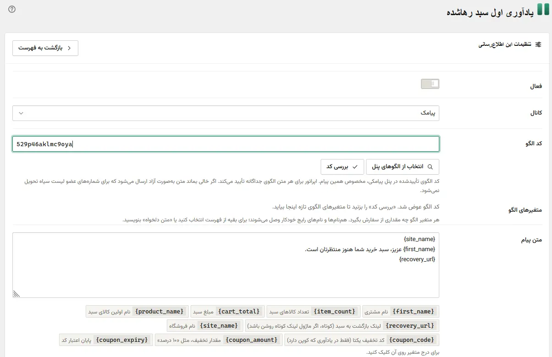Insert the {first_name} variable chip
The width and height of the screenshot is (552, 357).
[x=401, y=312]
